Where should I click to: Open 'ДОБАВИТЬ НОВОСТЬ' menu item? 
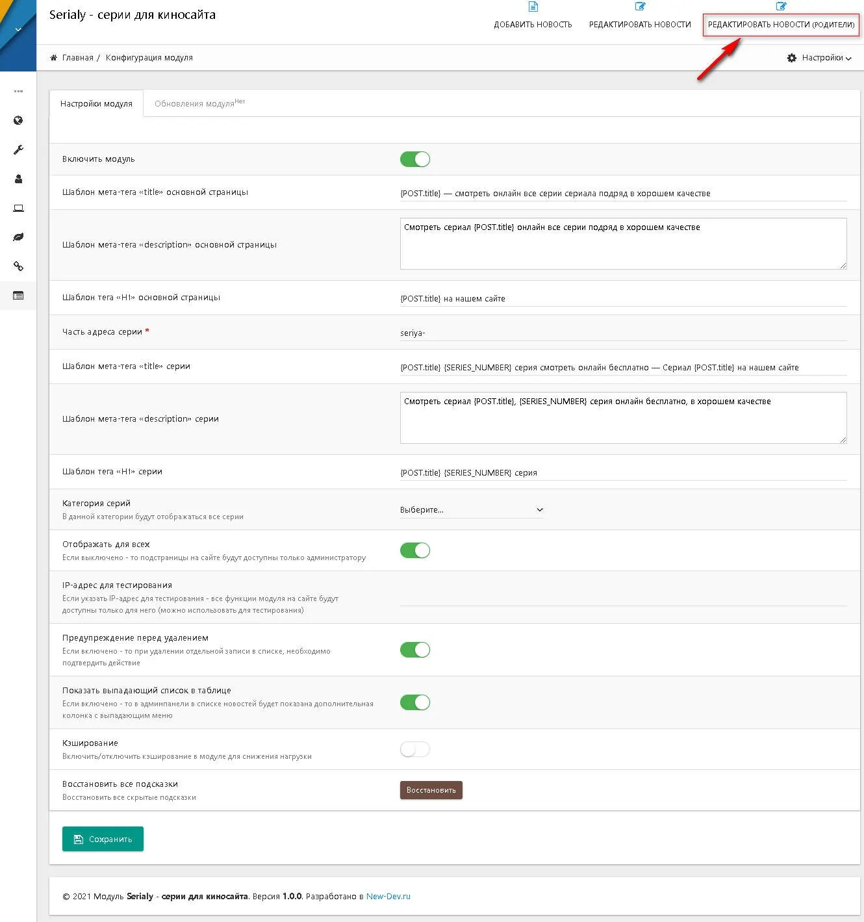(533, 25)
